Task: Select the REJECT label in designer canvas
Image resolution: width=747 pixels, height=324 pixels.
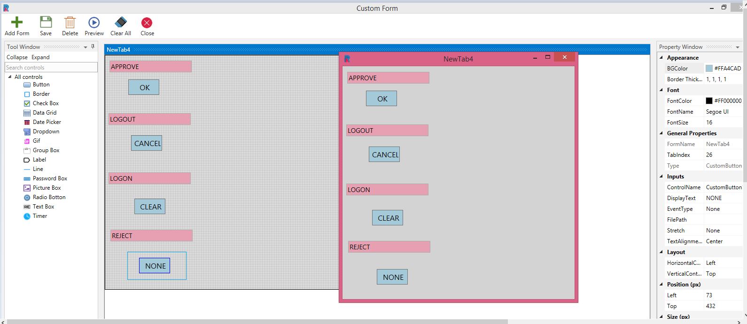Action: click(151, 236)
